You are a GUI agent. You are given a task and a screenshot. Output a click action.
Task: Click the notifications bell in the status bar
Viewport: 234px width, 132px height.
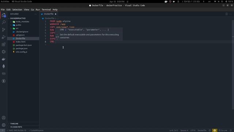click(x=231, y=131)
